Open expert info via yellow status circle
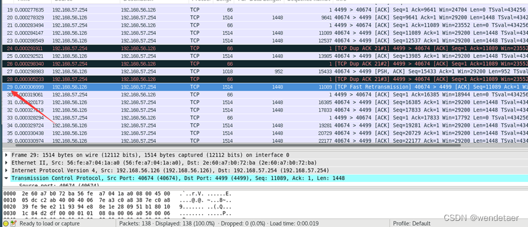 click(x=5, y=223)
